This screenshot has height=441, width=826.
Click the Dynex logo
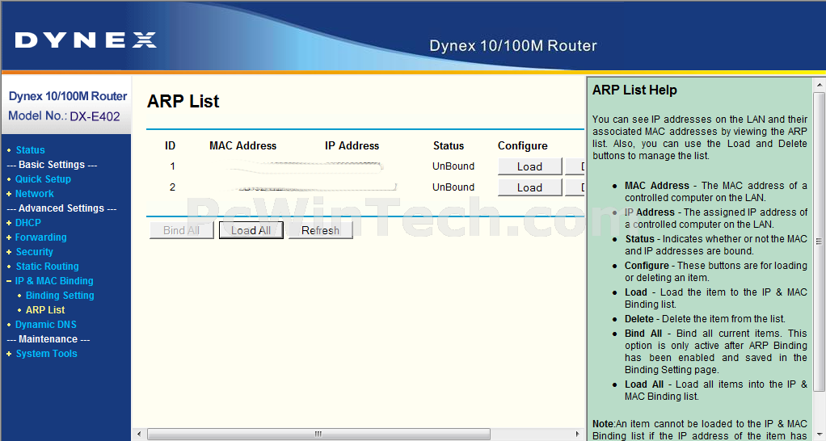click(86, 40)
